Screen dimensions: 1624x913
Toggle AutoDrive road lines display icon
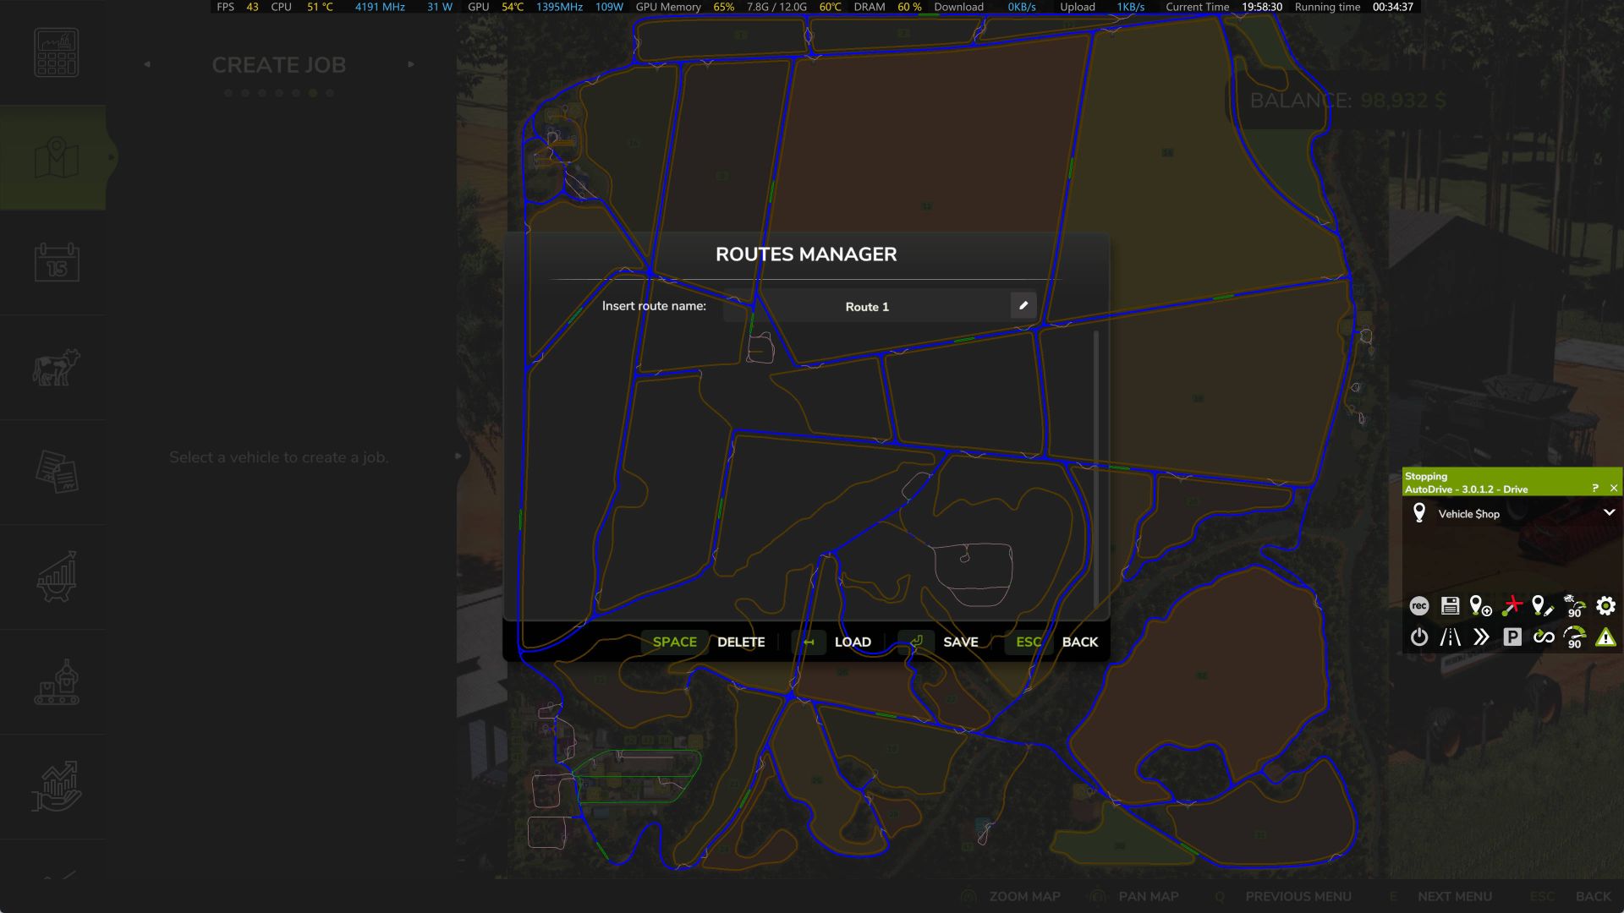tap(1450, 637)
